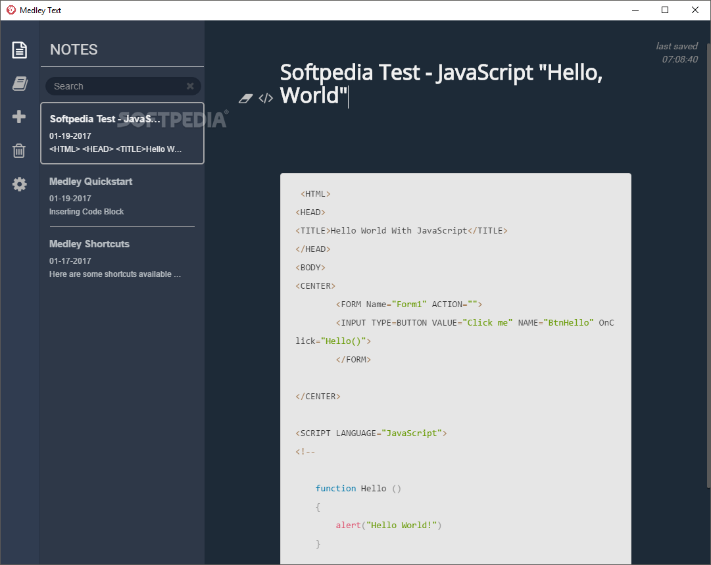Click the note title Softpedia Test heading
The height and width of the screenshot is (565, 711).
point(441,84)
